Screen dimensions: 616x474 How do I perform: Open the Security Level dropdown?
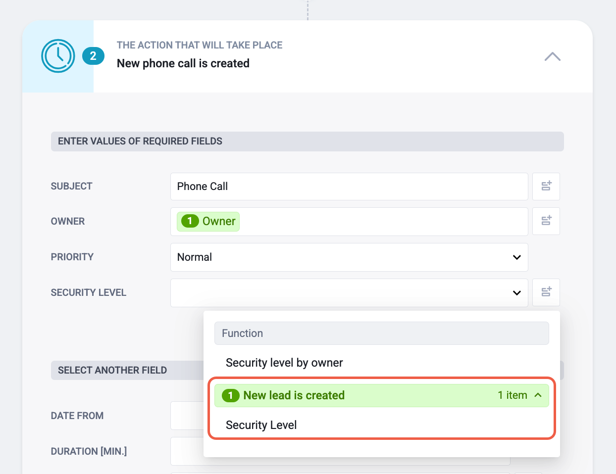(x=349, y=293)
